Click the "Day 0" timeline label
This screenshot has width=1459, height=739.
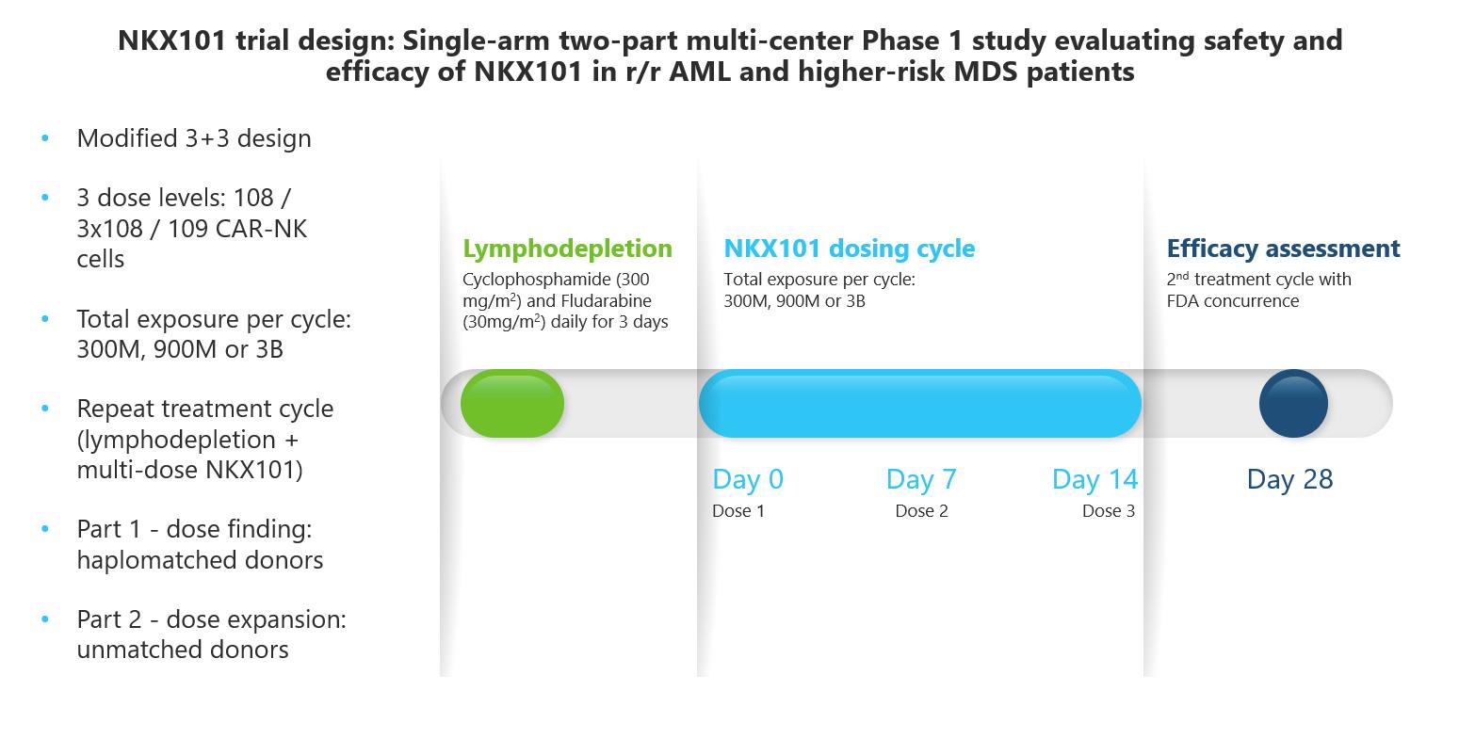748,479
